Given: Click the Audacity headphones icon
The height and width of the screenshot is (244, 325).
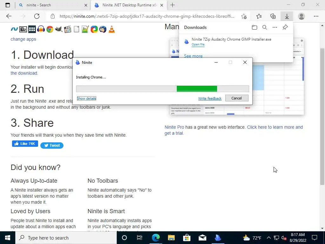Looking at the screenshot, I should tap(41, 29).
